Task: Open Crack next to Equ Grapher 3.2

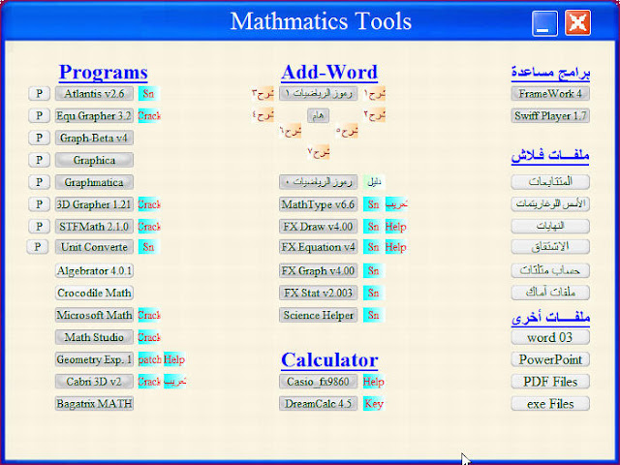Action: pyautogui.click(x=149, y=116)
